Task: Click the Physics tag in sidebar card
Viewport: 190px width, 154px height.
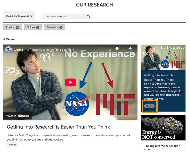Action: (x=149, y=106)
